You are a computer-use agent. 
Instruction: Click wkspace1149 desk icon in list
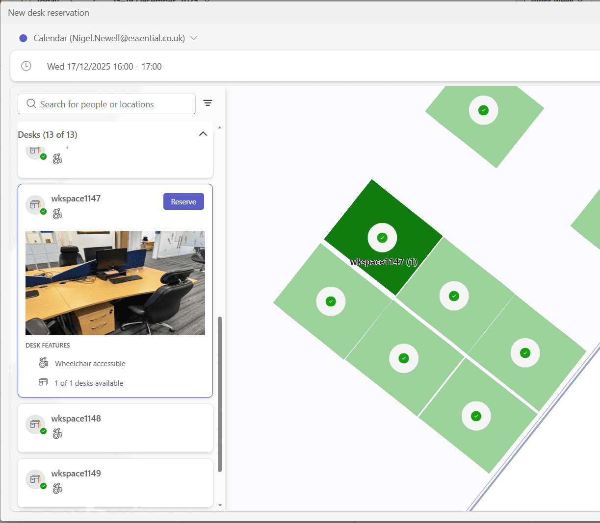point(35,479)
